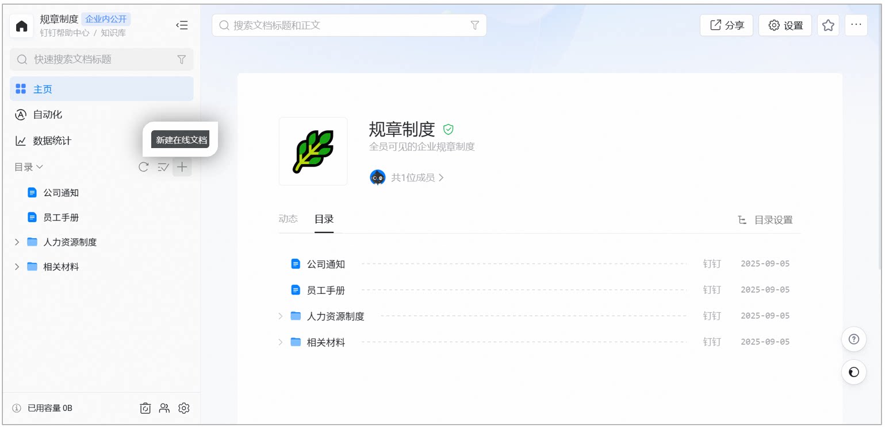Click the plus icon to create new document
The image size is (885, 427).
click(182, 167)
